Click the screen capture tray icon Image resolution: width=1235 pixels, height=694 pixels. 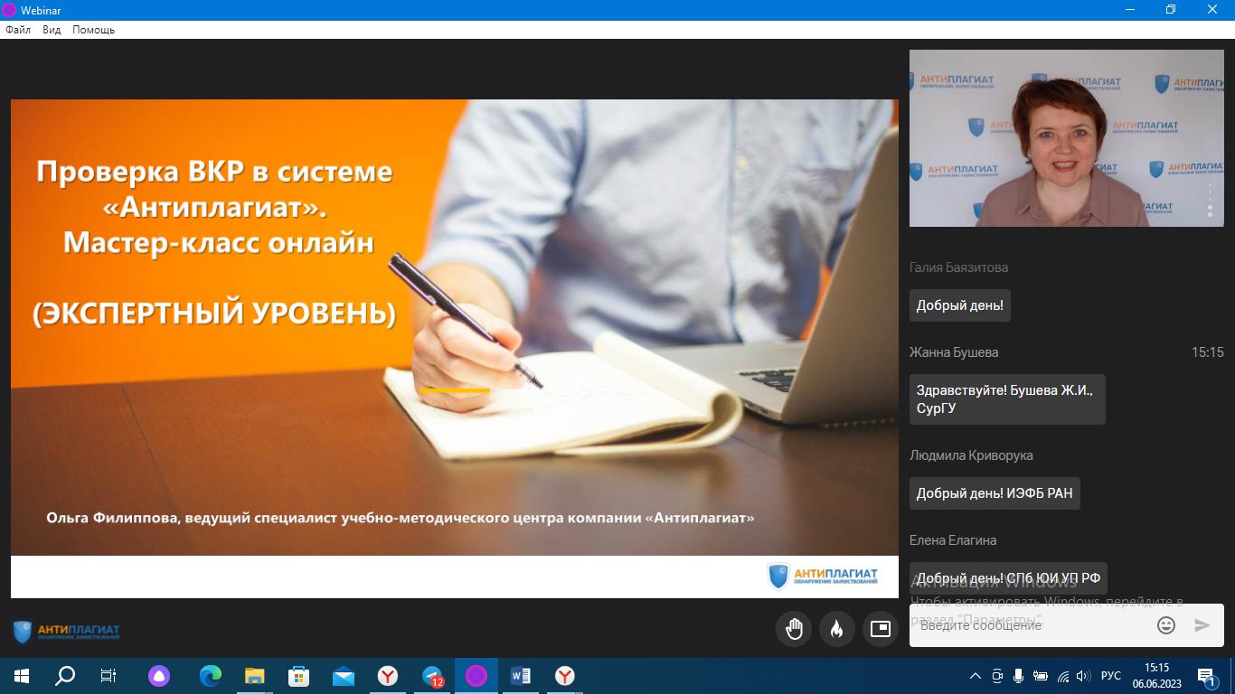coord(997,676)
